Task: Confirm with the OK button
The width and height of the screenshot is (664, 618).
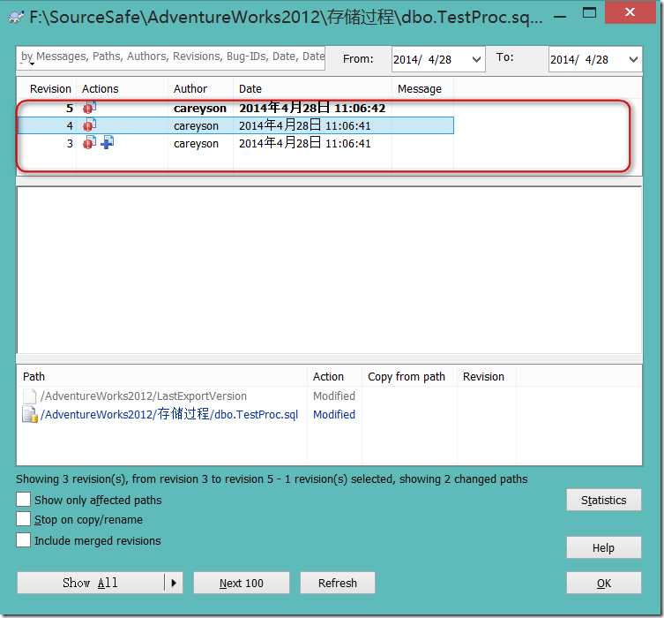Action: pyautogui.click(x=604, y=584)
